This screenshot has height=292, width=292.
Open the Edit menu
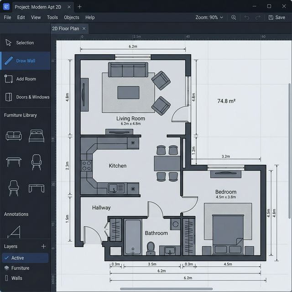[x=21, y=17]
